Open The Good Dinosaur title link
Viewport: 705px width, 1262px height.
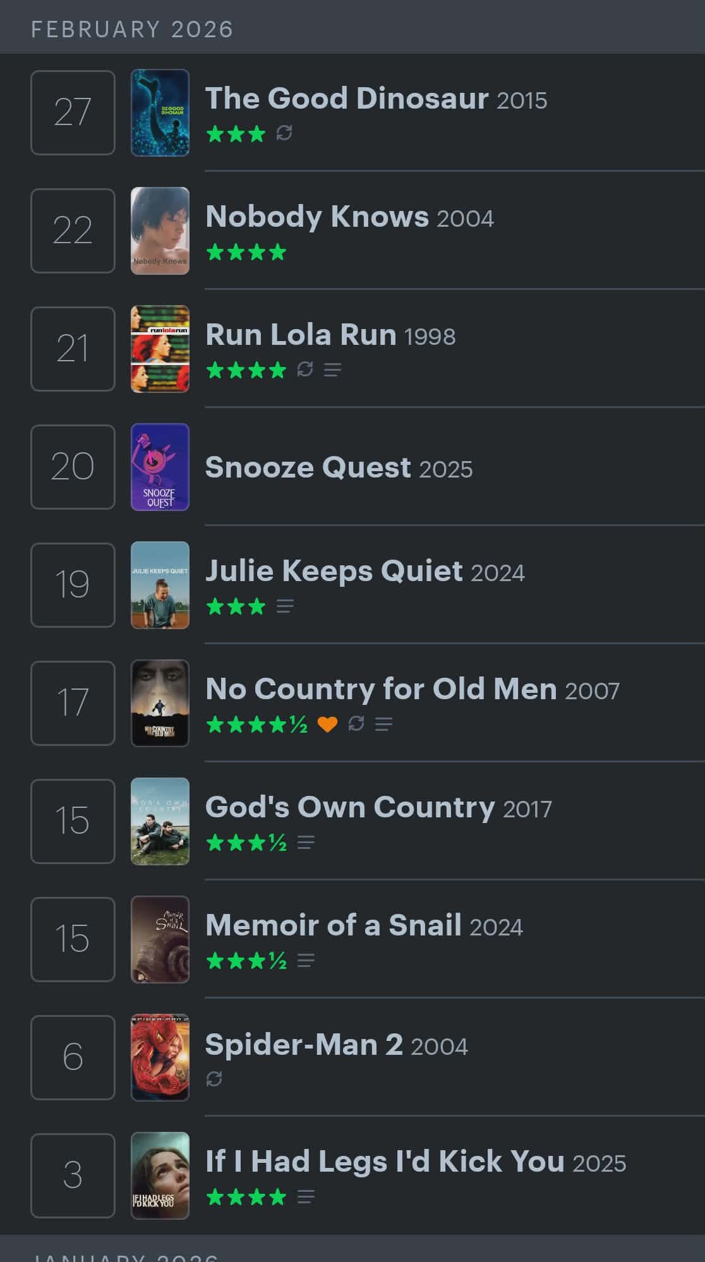[347, 99]
